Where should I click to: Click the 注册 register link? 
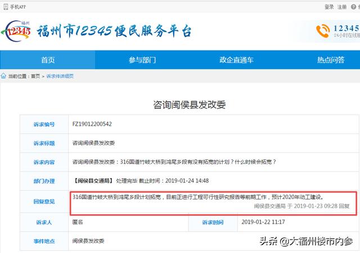345,7
